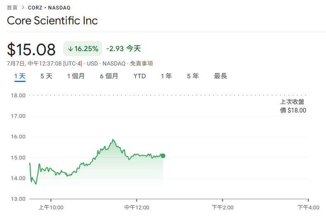Click the chart low point near 13.80
Viewport: 326px width, 218px height.
tap(36, 184)
